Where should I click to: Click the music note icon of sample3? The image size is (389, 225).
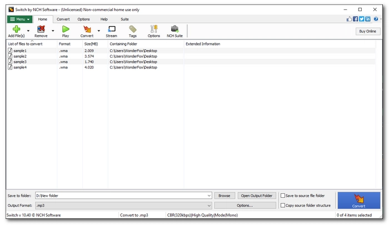tap(10, 62)
